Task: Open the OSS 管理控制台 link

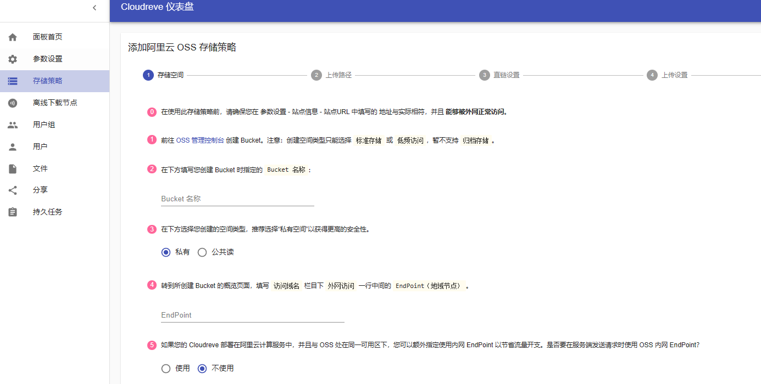Action: click(201, 140)
